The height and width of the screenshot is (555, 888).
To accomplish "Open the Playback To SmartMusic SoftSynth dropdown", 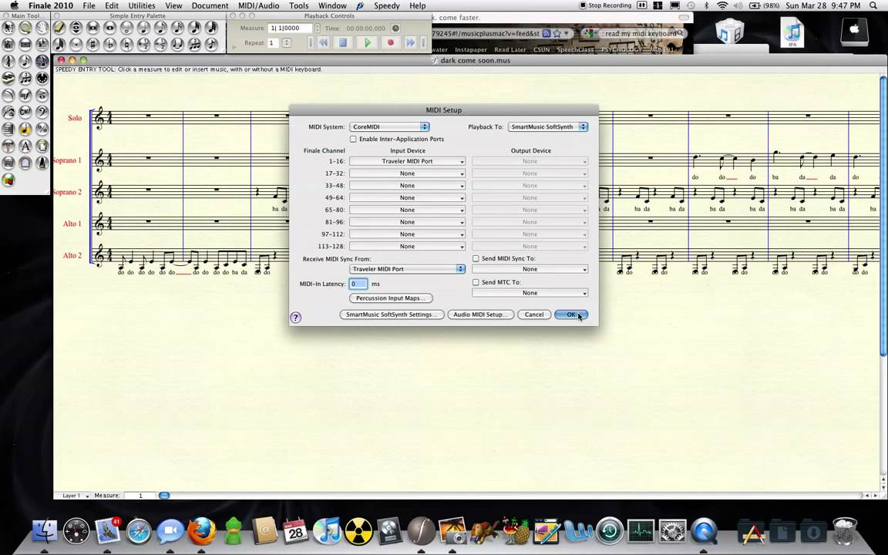I will [547, 127].
